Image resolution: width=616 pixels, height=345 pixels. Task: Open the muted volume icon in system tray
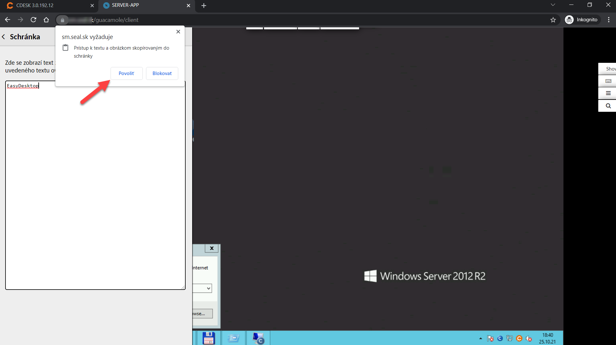click(529, 338)
